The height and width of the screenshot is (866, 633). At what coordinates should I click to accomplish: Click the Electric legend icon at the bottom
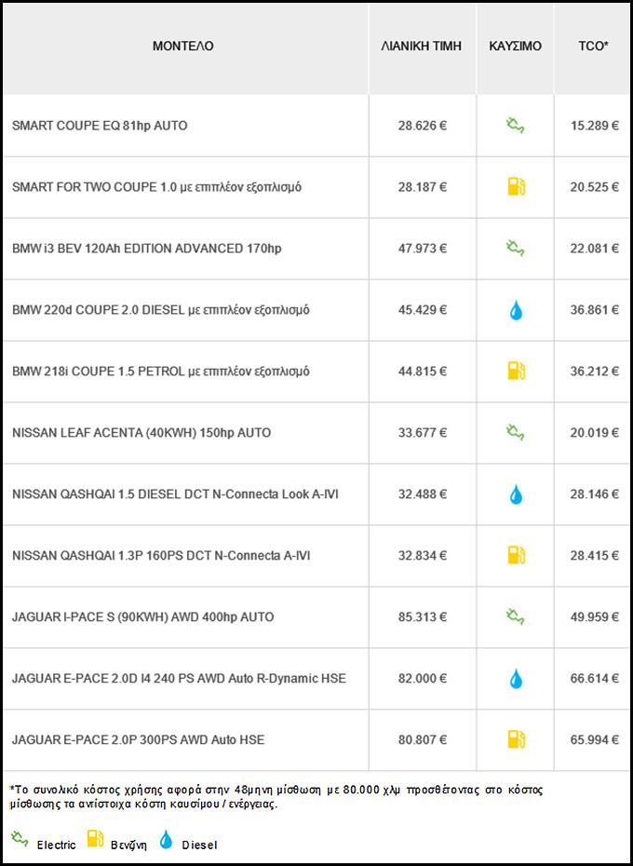click(x=20, y=840)
